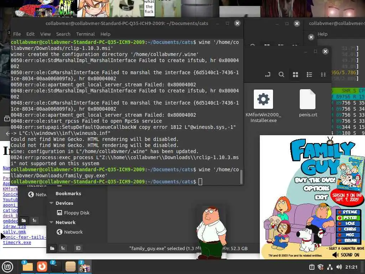
Task: Open the sally.gmk link
Action: pos(14,232)
